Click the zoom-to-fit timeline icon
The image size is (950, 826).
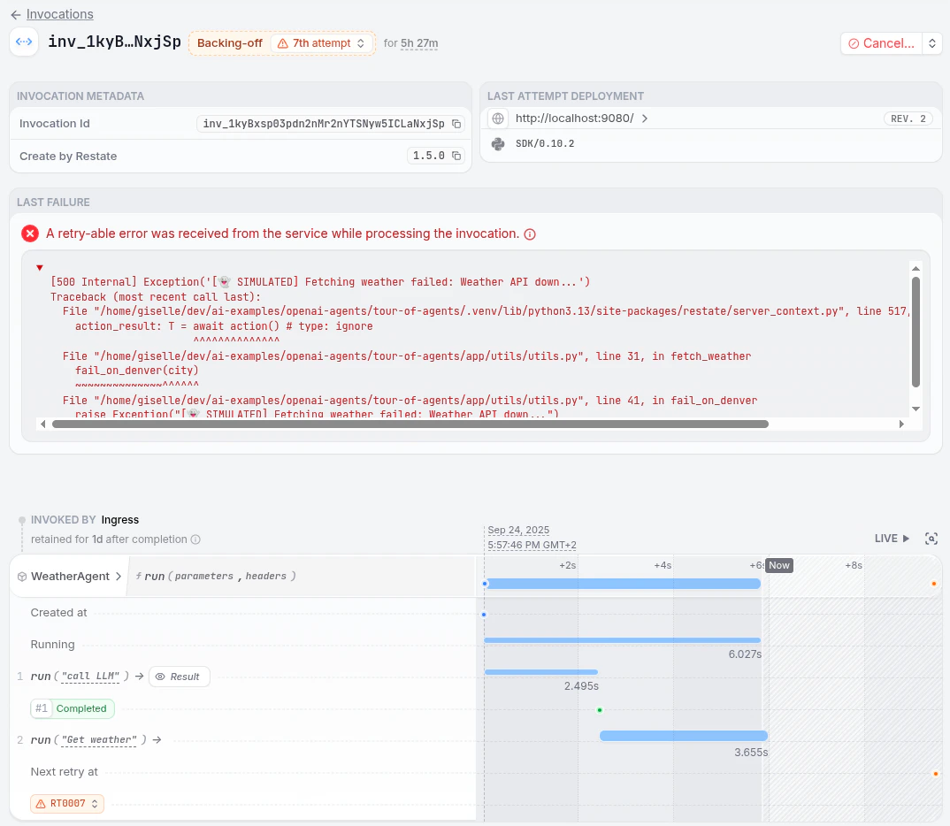(x=931, y=539)
